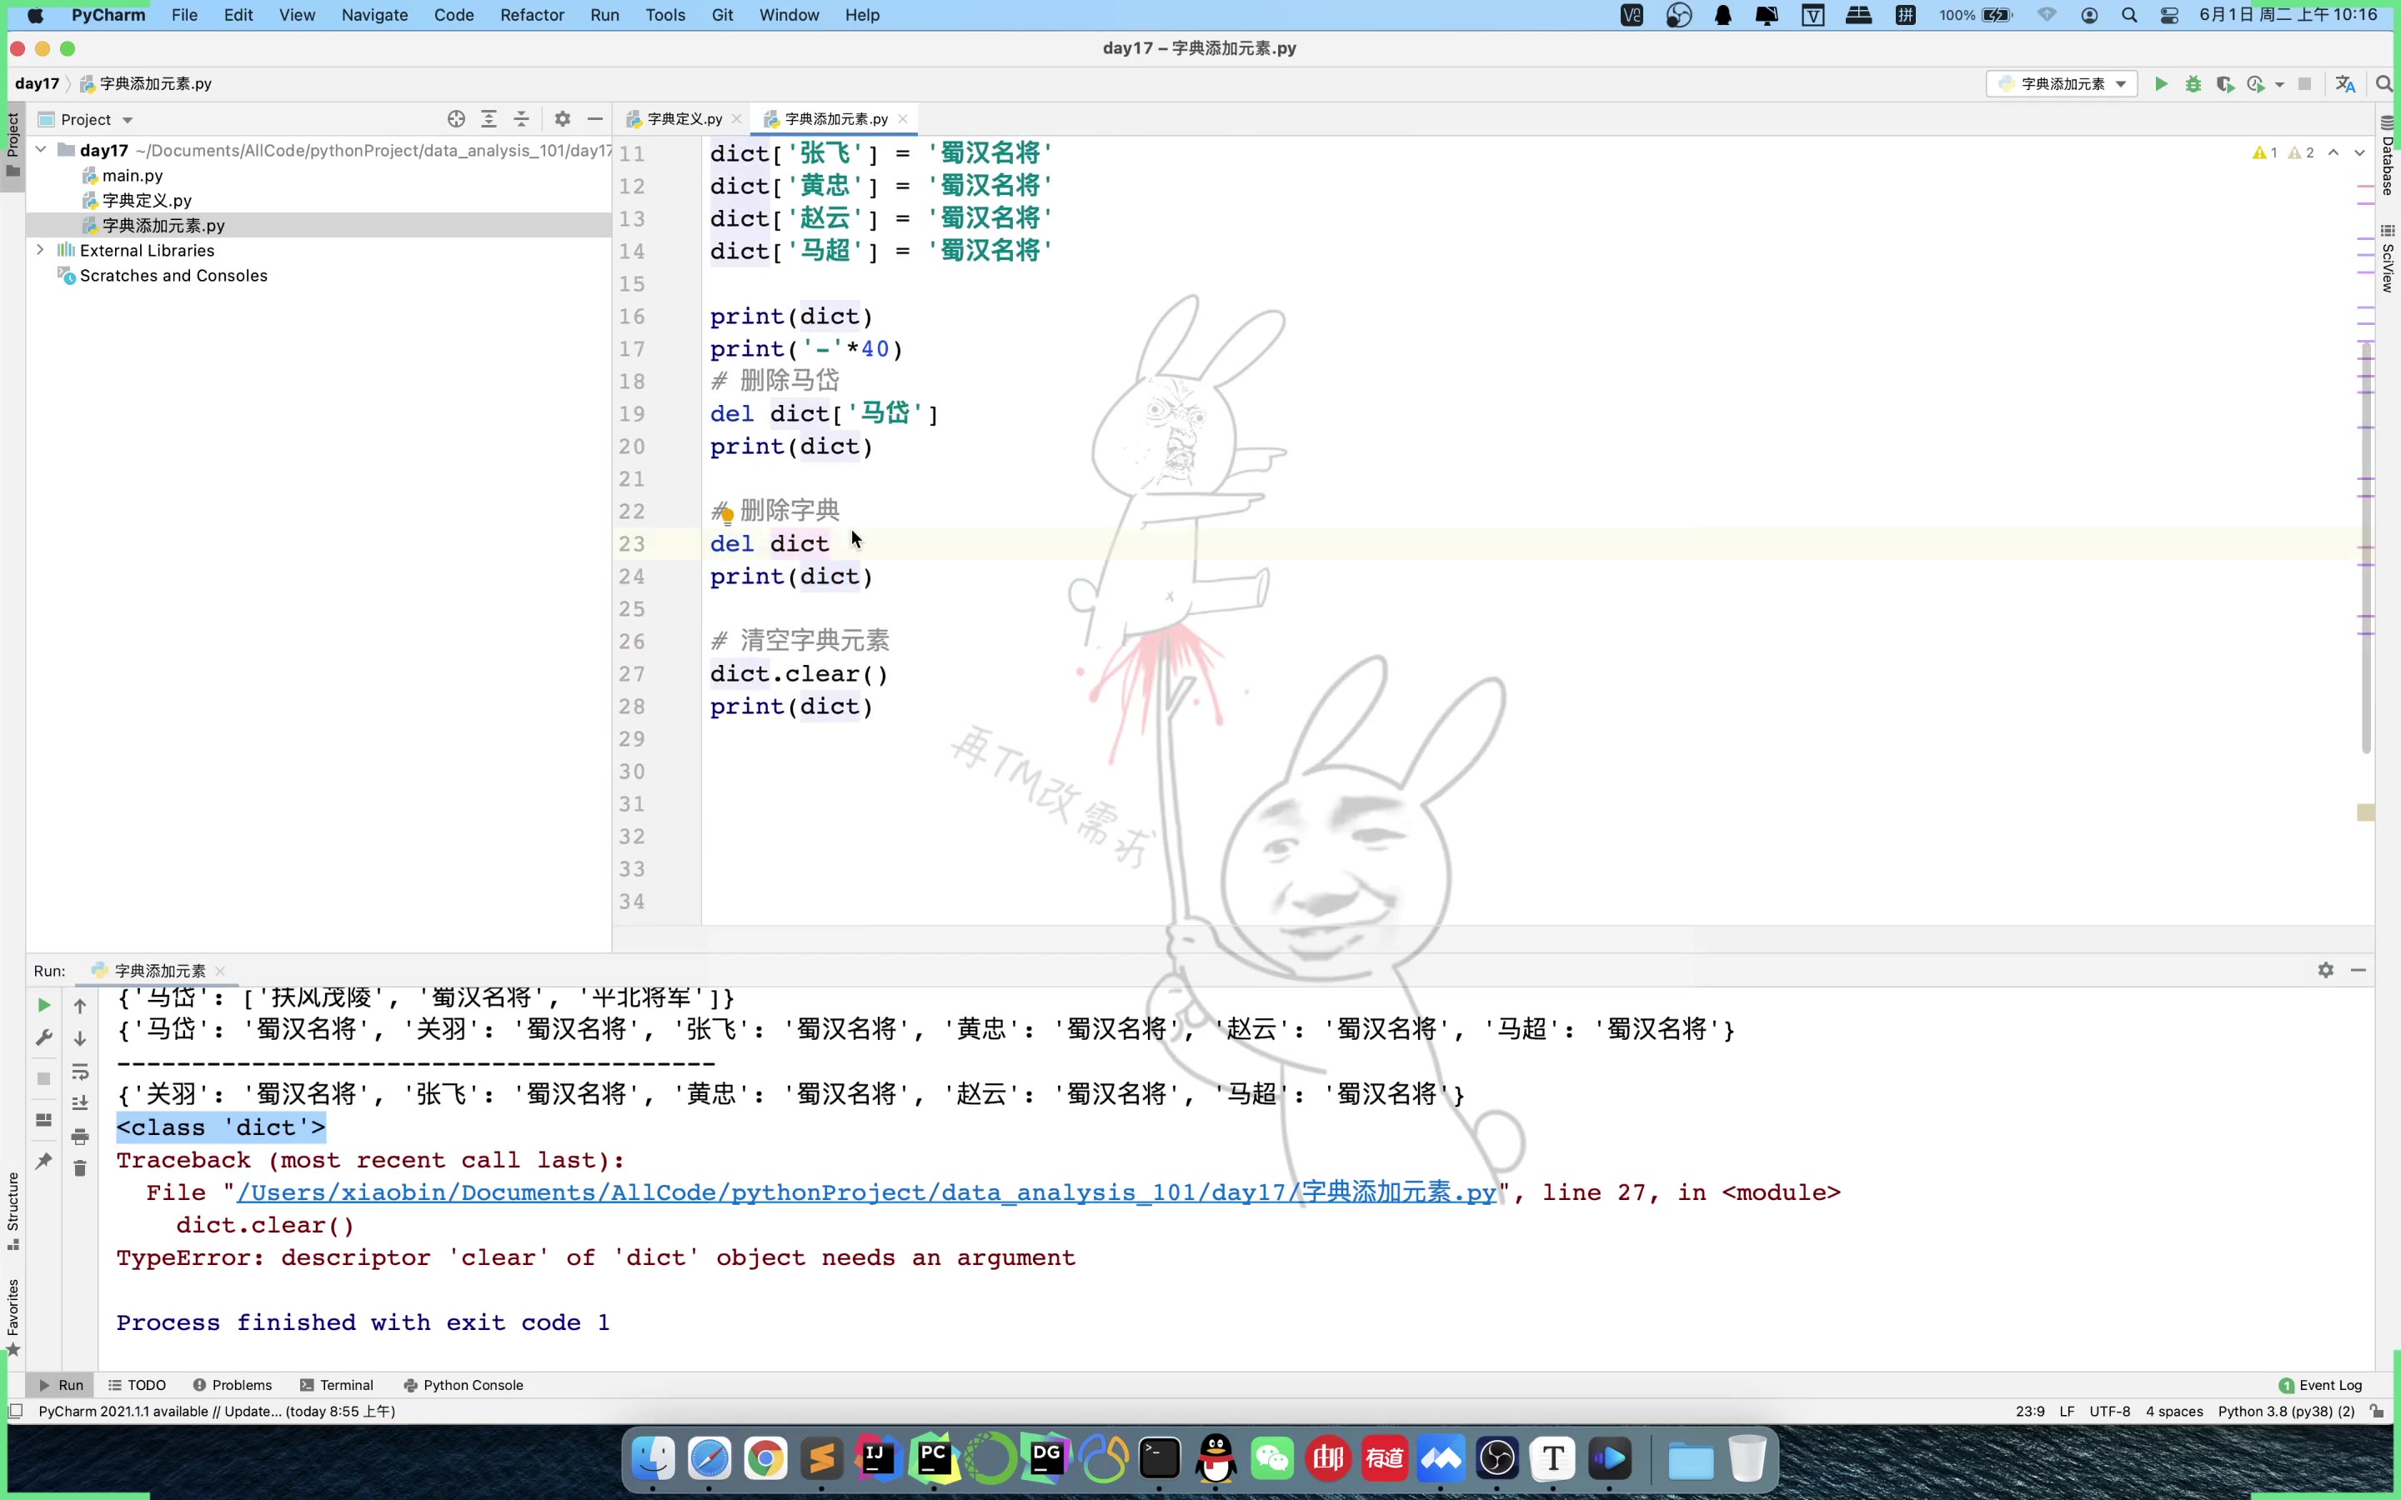Viewport: 2401px width, 1500px height.
Task: Select main.py in the project tree
Action: pos(132,176)
